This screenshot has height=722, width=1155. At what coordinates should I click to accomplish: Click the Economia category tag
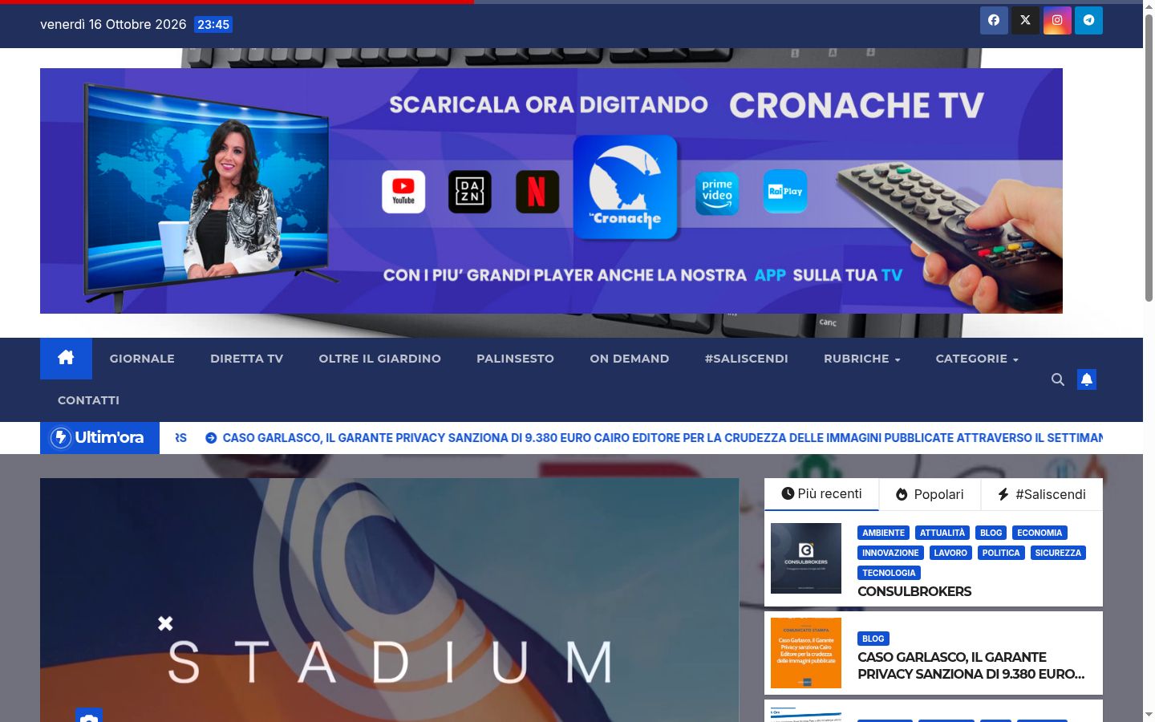click(1039, 533)
